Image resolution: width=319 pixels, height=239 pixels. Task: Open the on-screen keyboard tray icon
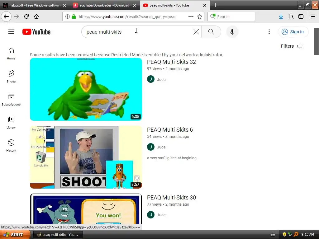click(273, 235)
